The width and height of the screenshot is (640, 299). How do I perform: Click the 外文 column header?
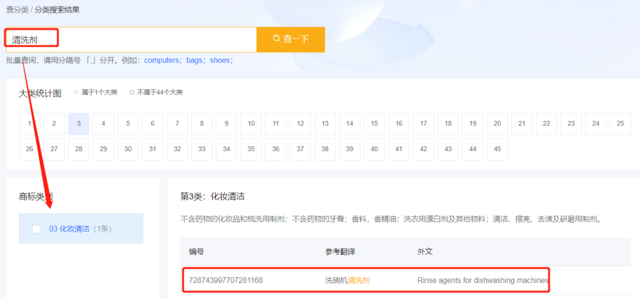[424, 252]
